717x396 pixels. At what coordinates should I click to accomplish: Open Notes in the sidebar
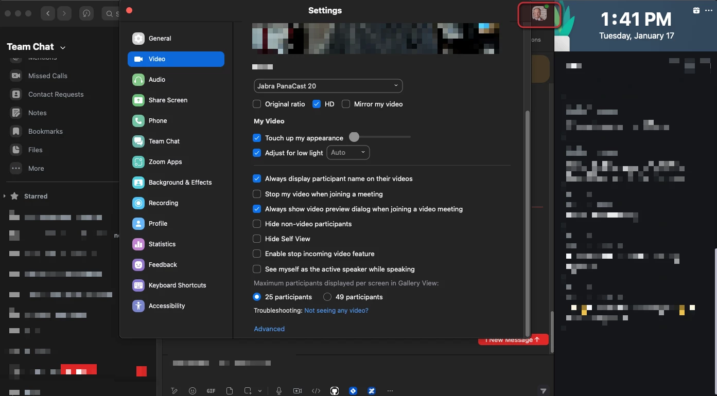click(x=38, y=113)
